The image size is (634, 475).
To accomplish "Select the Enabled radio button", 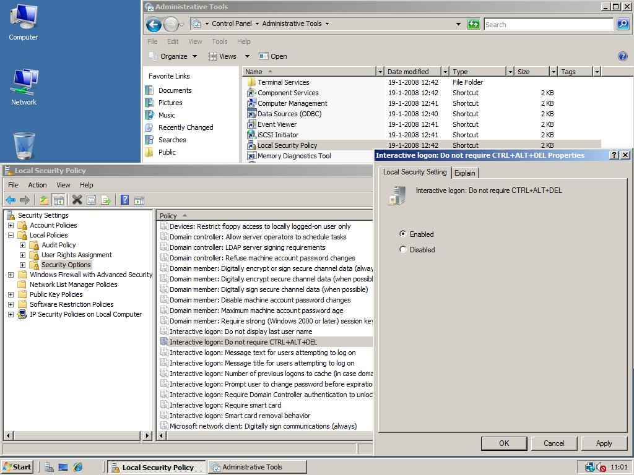I will coord(402,234).
